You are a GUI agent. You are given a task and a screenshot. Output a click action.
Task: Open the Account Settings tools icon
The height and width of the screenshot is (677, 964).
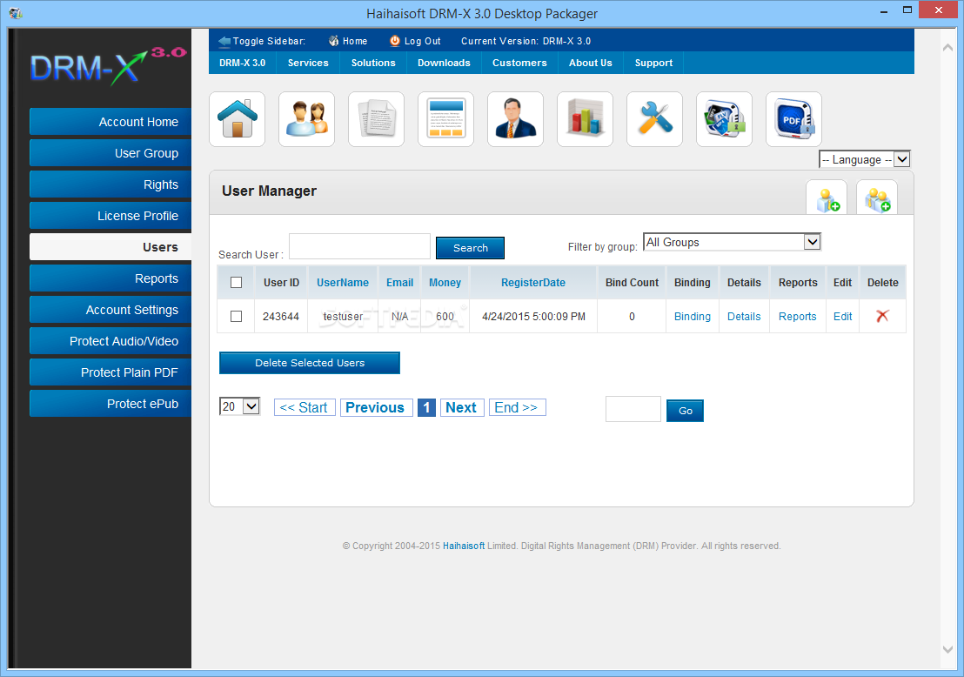[654, 119]
